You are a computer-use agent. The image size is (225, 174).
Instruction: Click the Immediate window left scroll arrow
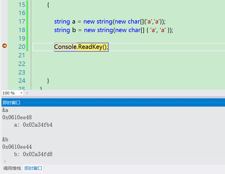tap(5, 161)
